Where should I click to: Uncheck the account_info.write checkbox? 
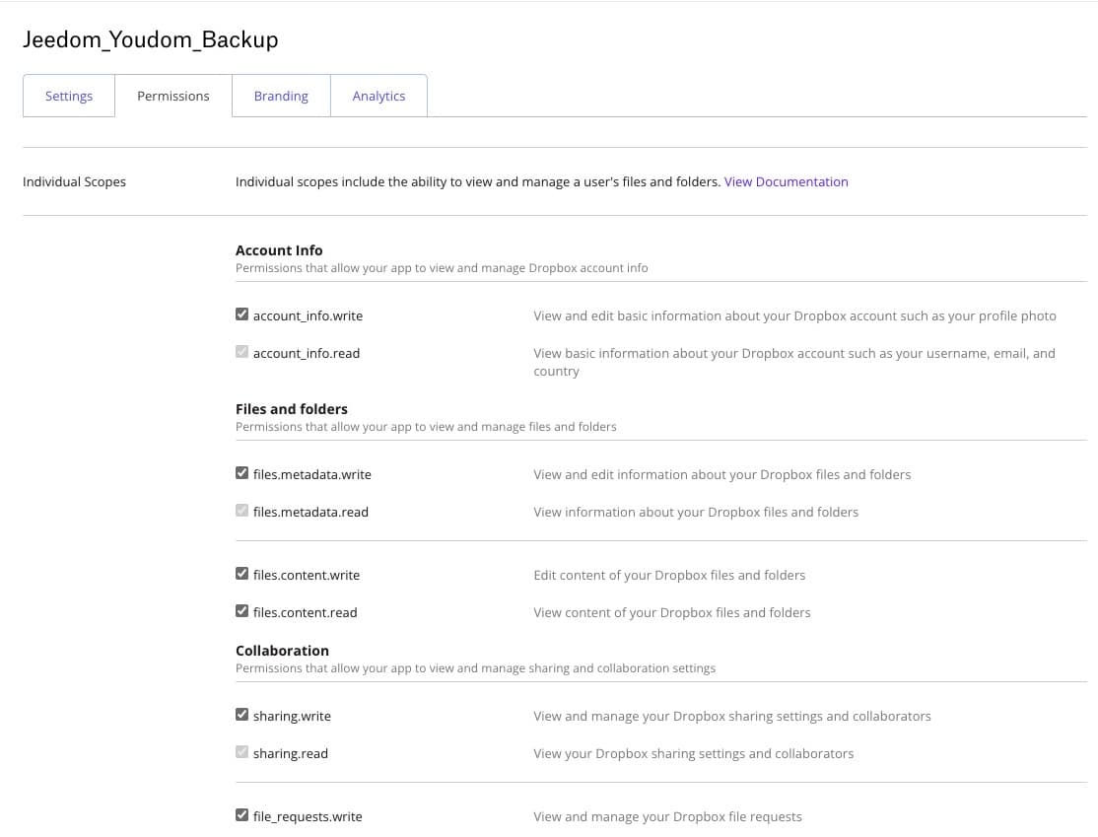coord(242,314)
